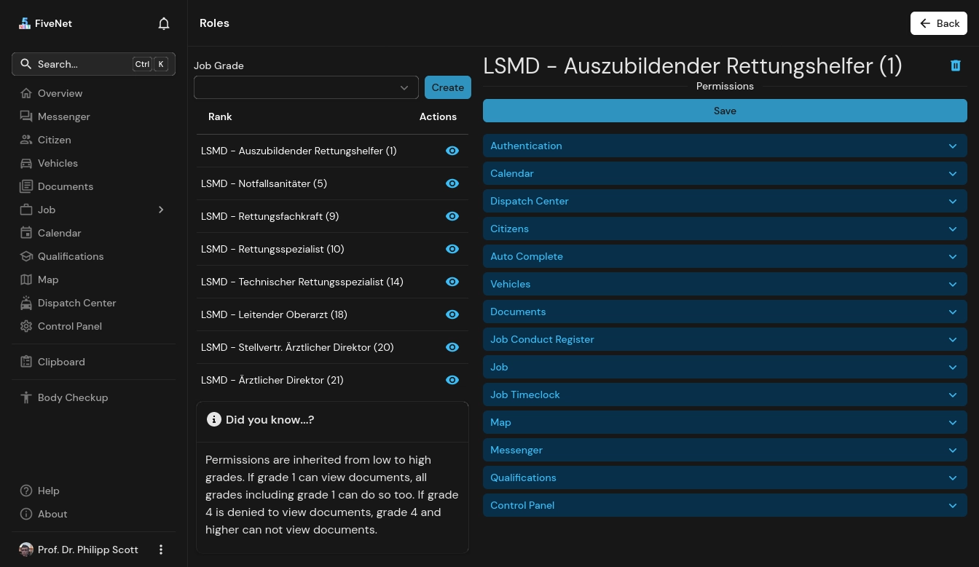Screen dimensions: 979x567
Task: Expand the Calendar permissions section
Action: point(725,173)
